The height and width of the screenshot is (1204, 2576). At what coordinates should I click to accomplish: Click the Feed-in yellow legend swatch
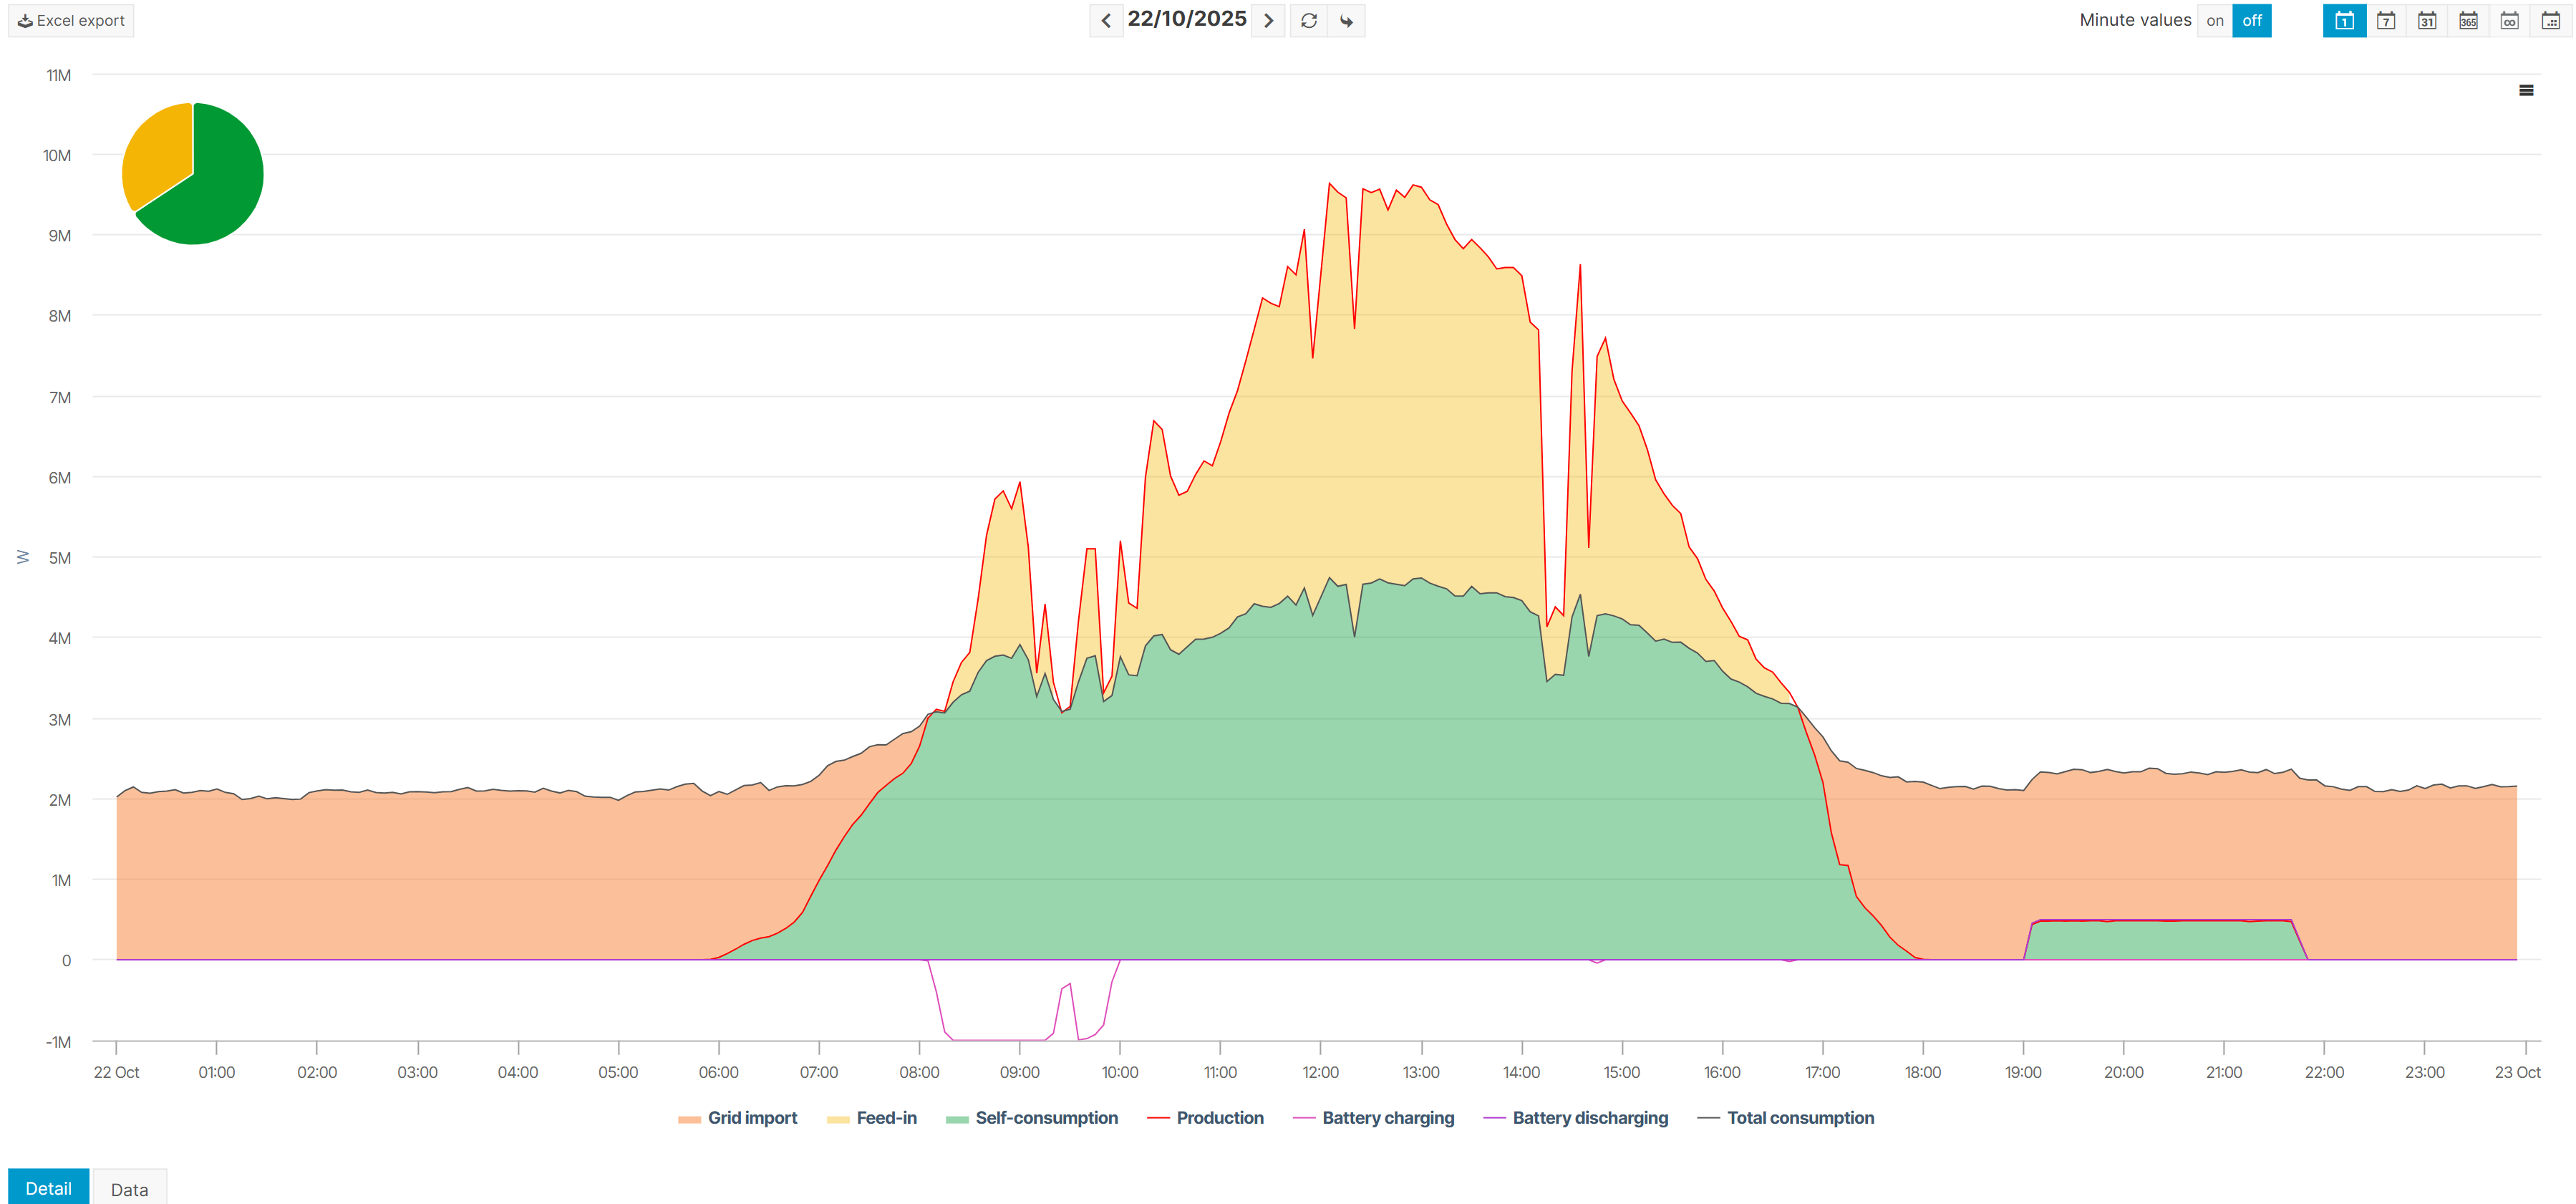[837, 1119]
